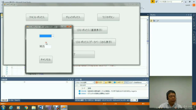Click the ラジオボタン button in main menu
This screenshot has height=110, width=196.
tap(108, 17)
